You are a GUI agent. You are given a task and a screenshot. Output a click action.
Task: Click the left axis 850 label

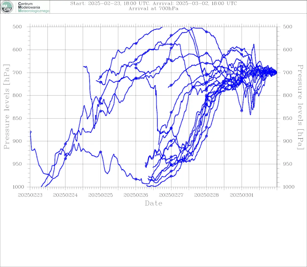pyautogui.click(x=17, y=118)
